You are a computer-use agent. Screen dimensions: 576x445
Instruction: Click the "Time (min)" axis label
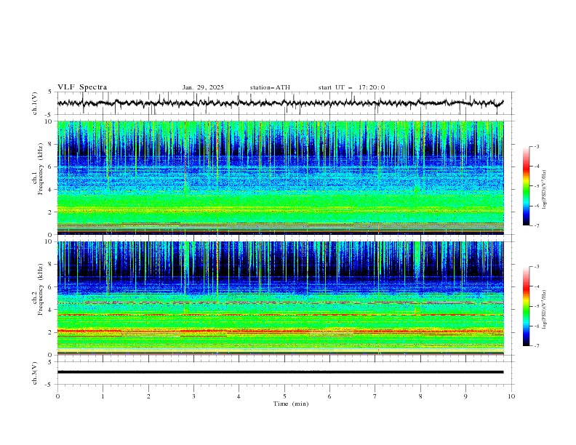pyautogui.click(x=291, y=404)
